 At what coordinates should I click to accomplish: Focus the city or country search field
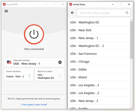103,13
